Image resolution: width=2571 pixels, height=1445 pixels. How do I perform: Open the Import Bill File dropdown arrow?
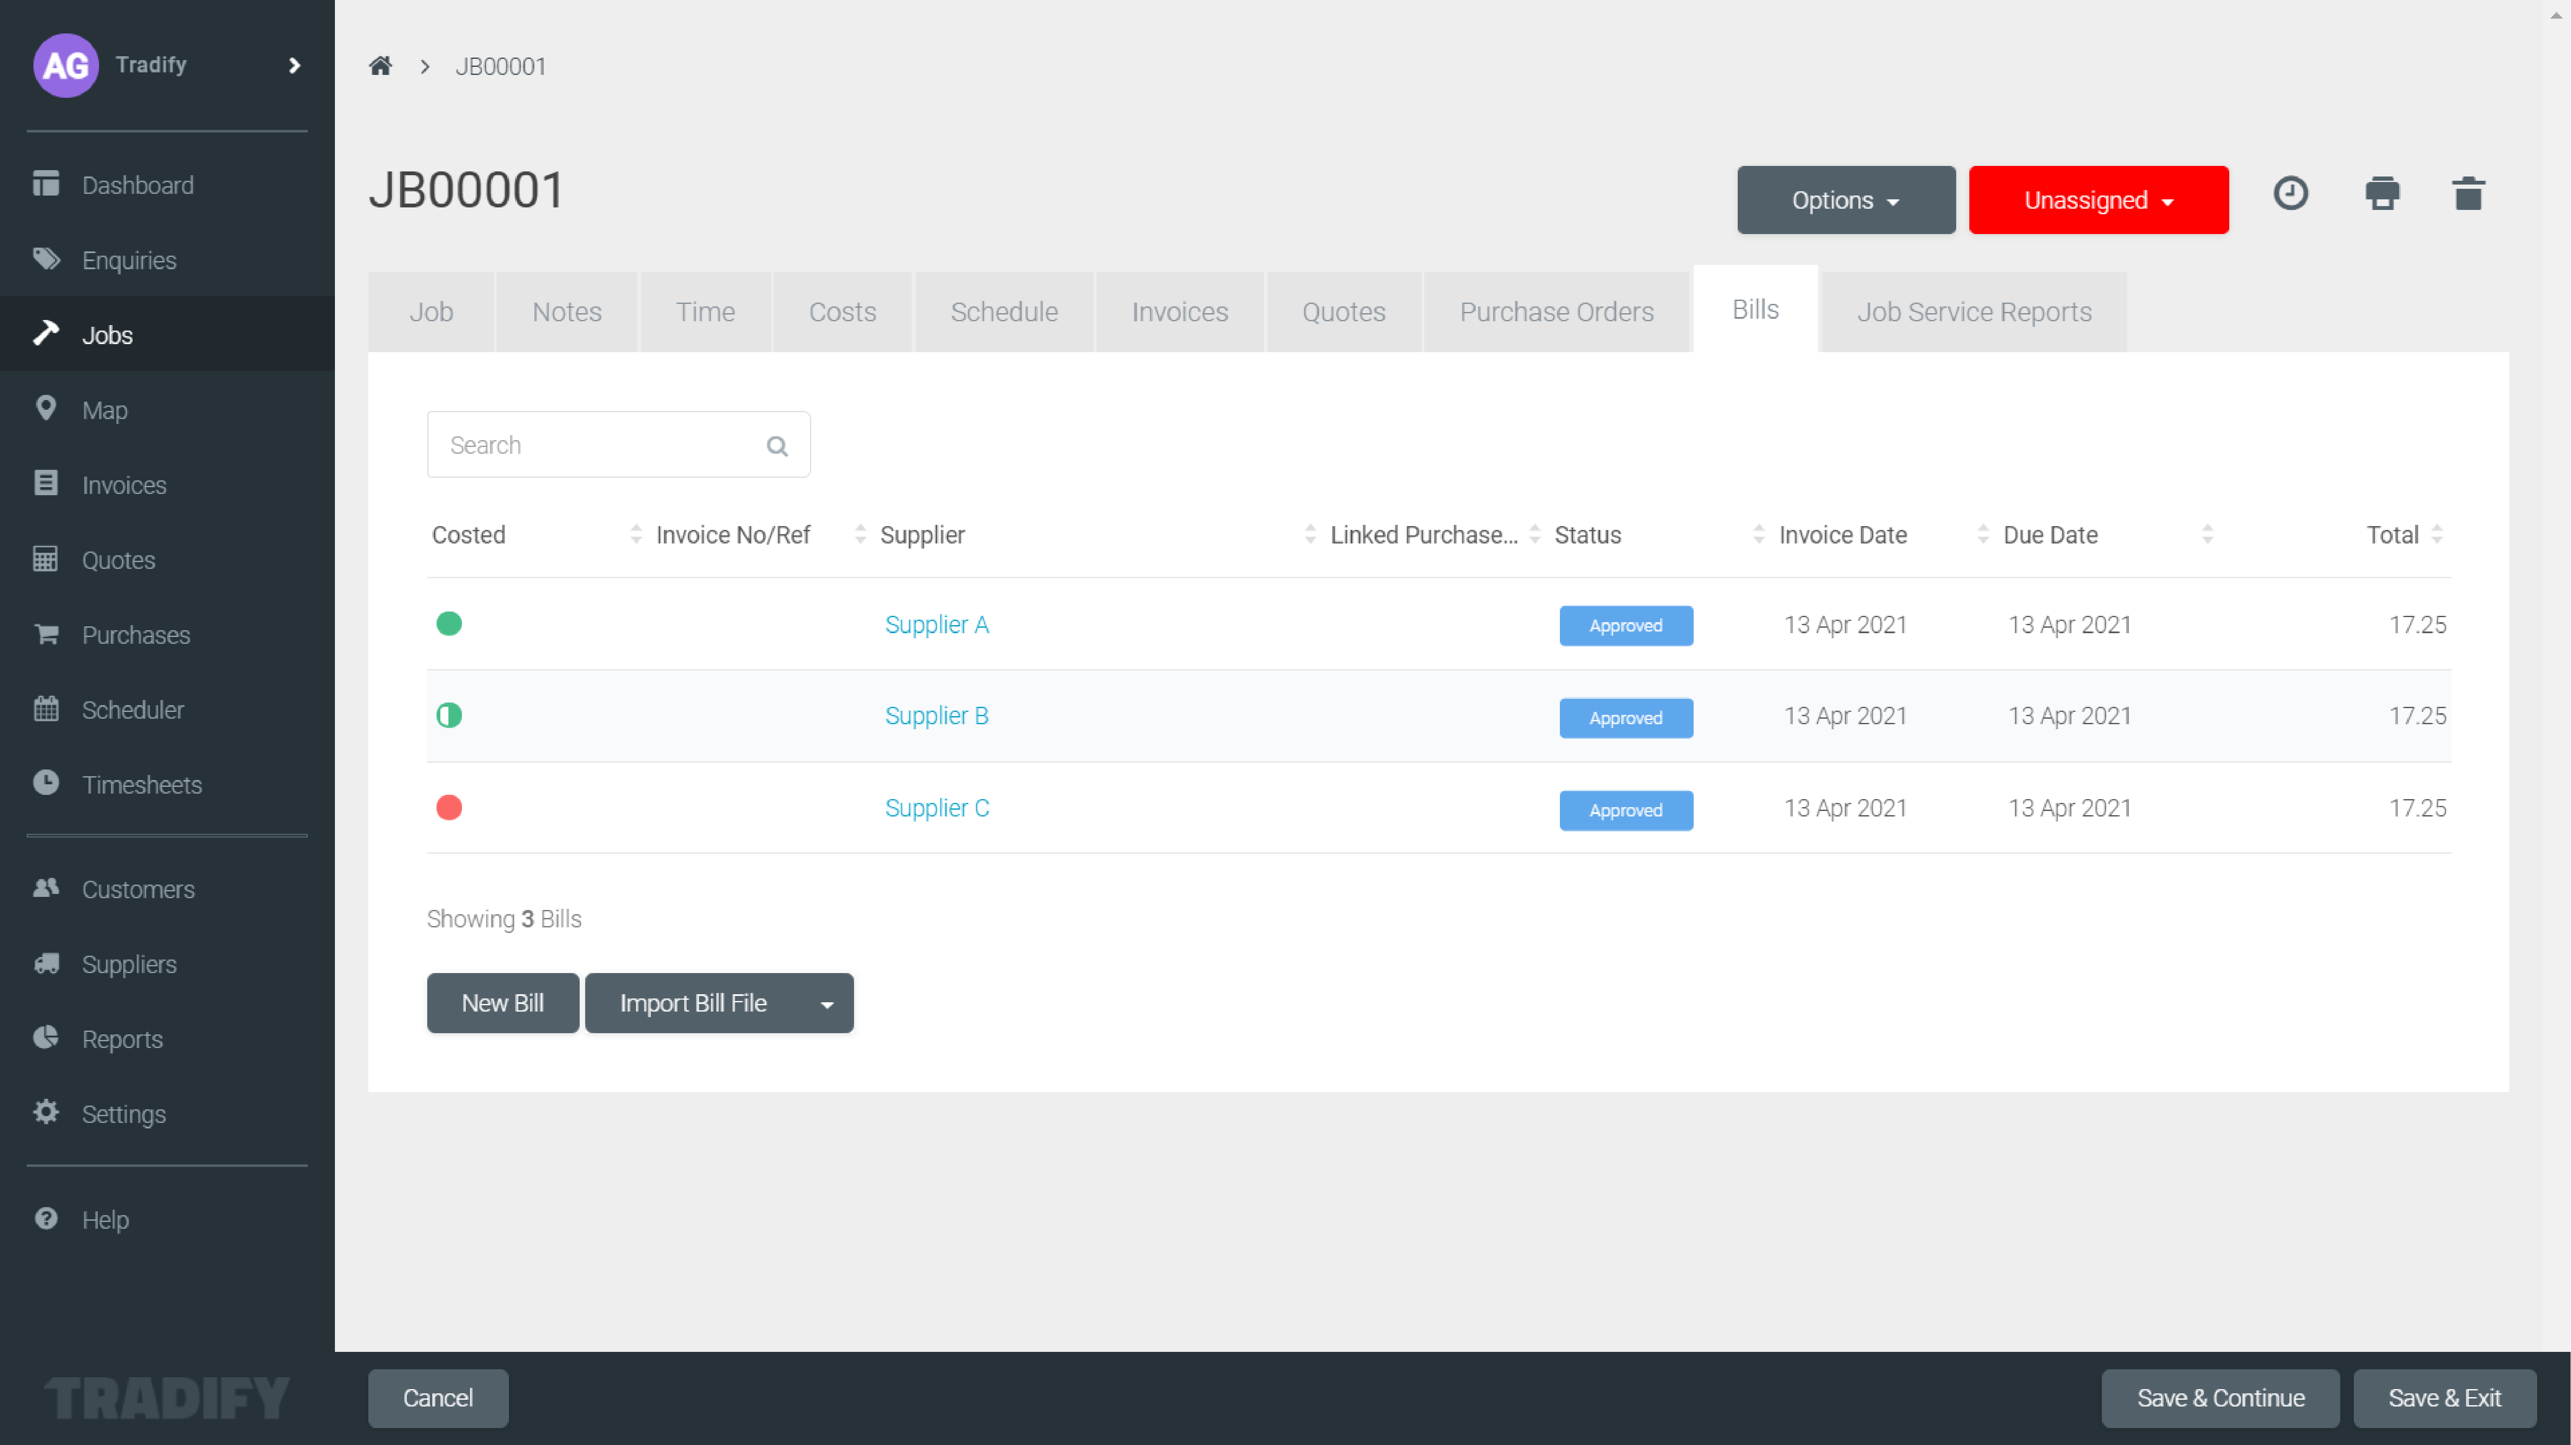[827, 1003]
